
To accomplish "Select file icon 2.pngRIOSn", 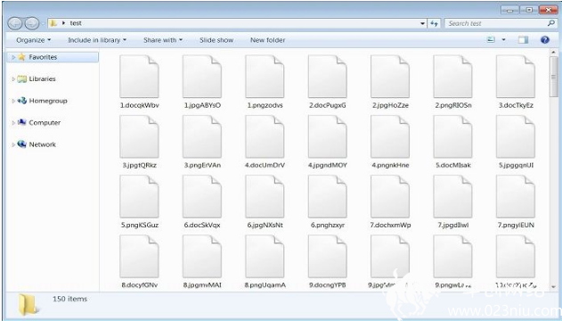I will point(452,77).
